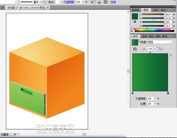This screenshot has width=177, height=138.
Task: Click the out-of-gamut color warning icon
Action: 135,21
